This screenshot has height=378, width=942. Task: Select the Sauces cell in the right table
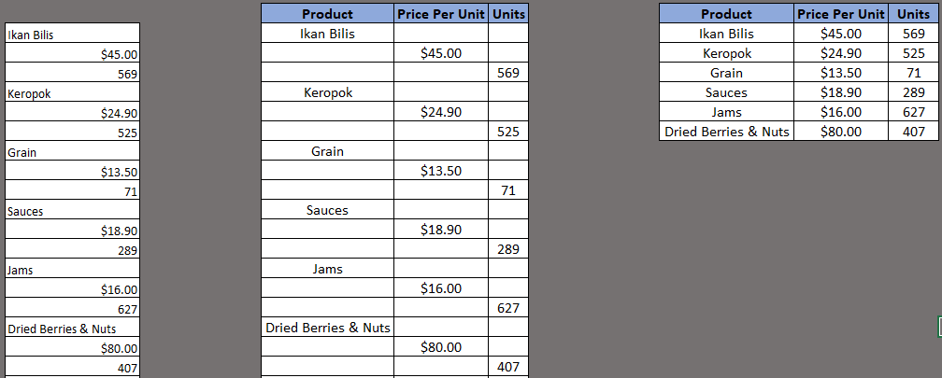pos(726,92)
